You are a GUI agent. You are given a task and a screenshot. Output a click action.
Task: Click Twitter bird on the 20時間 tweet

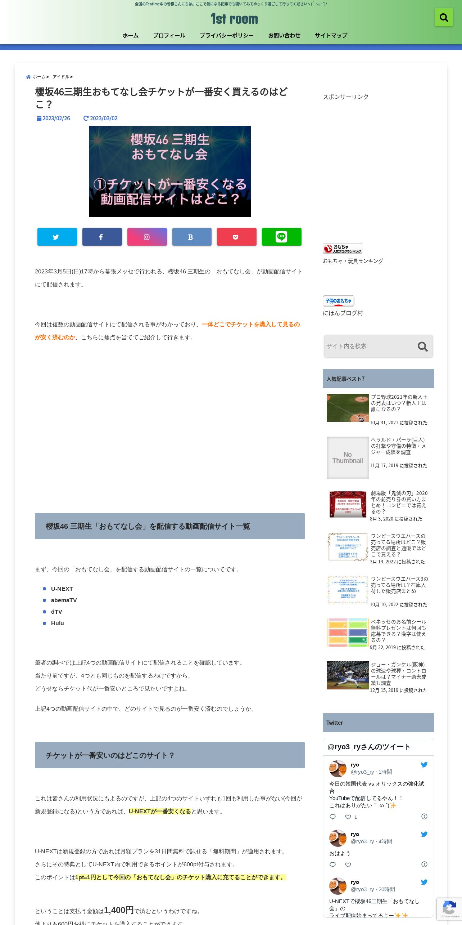coord(424,882)
